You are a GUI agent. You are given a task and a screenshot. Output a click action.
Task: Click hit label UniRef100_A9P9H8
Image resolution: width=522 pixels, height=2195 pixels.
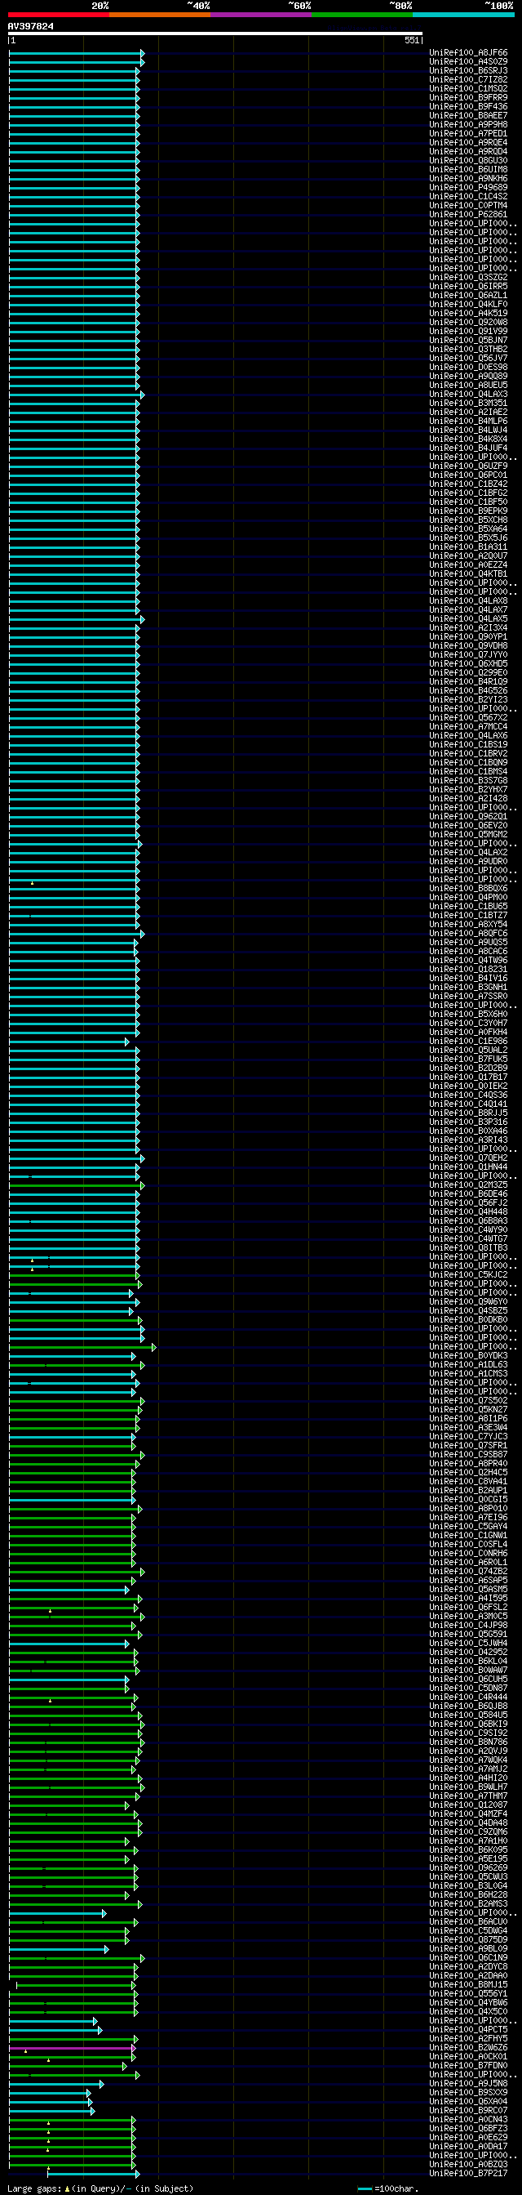click(x=468, y=124)
